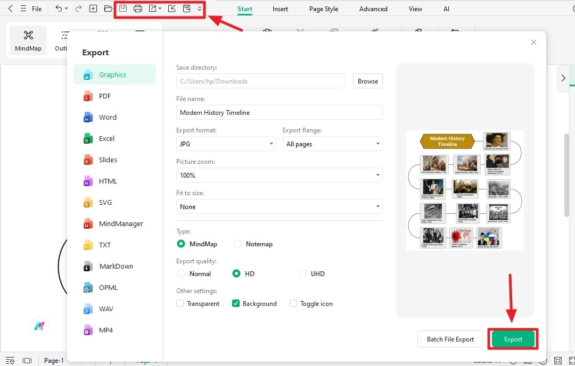The height and width of the screenshot is (366, 575).
Task: Open Fit to size None dropdown
Action: pyautogui.click(x=280, y=206)
